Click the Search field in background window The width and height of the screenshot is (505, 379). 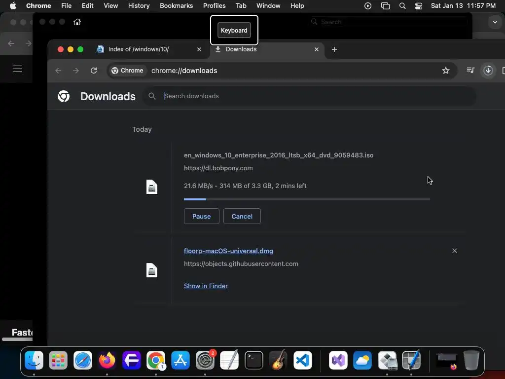[388, 22]
